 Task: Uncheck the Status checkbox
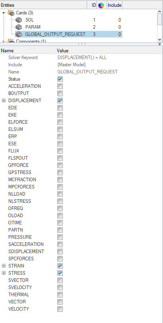[60, 79]
